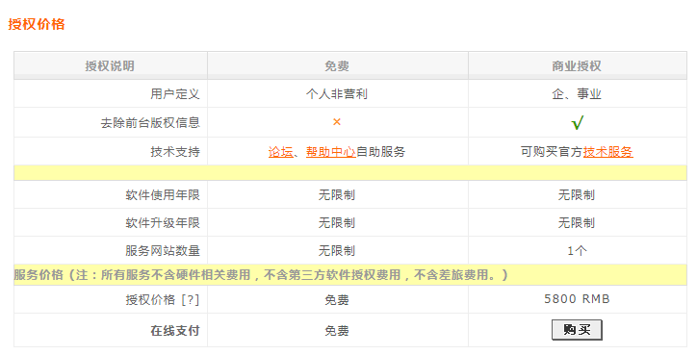Viewport: 697px width, 355px height.
Task: Click 无限制 in 软件使用年限 商业授权 column
Action: [577, 194]
